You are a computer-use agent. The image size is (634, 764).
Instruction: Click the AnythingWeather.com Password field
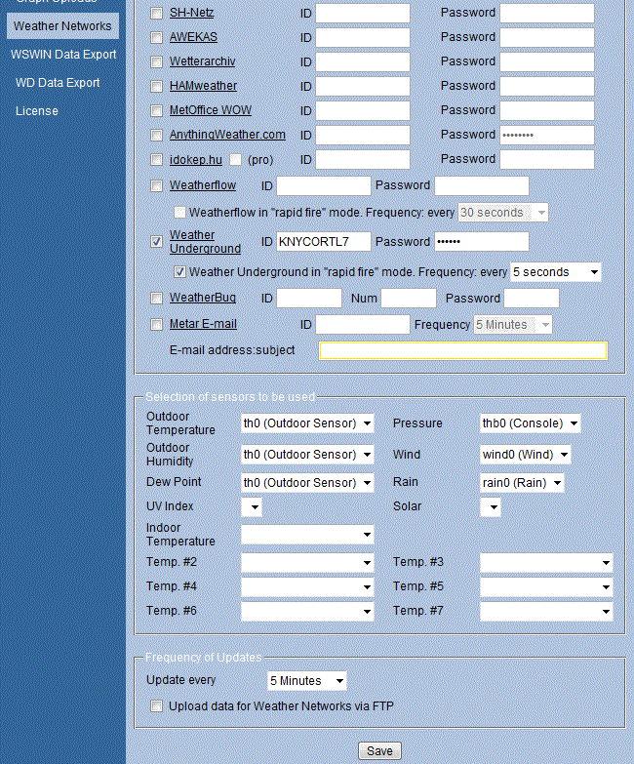click(547, 135)
